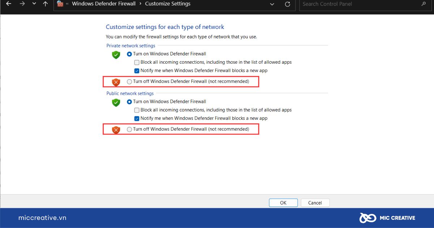This screenshot has width=434, height=228.
Task: Go back with the left arrow
Action: click(9, 4)
